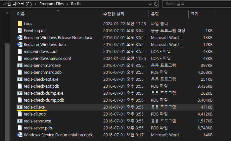Click the Word icon for Release Notes.docx
This screenshot has width=231, height=141.
coord(20,38)
